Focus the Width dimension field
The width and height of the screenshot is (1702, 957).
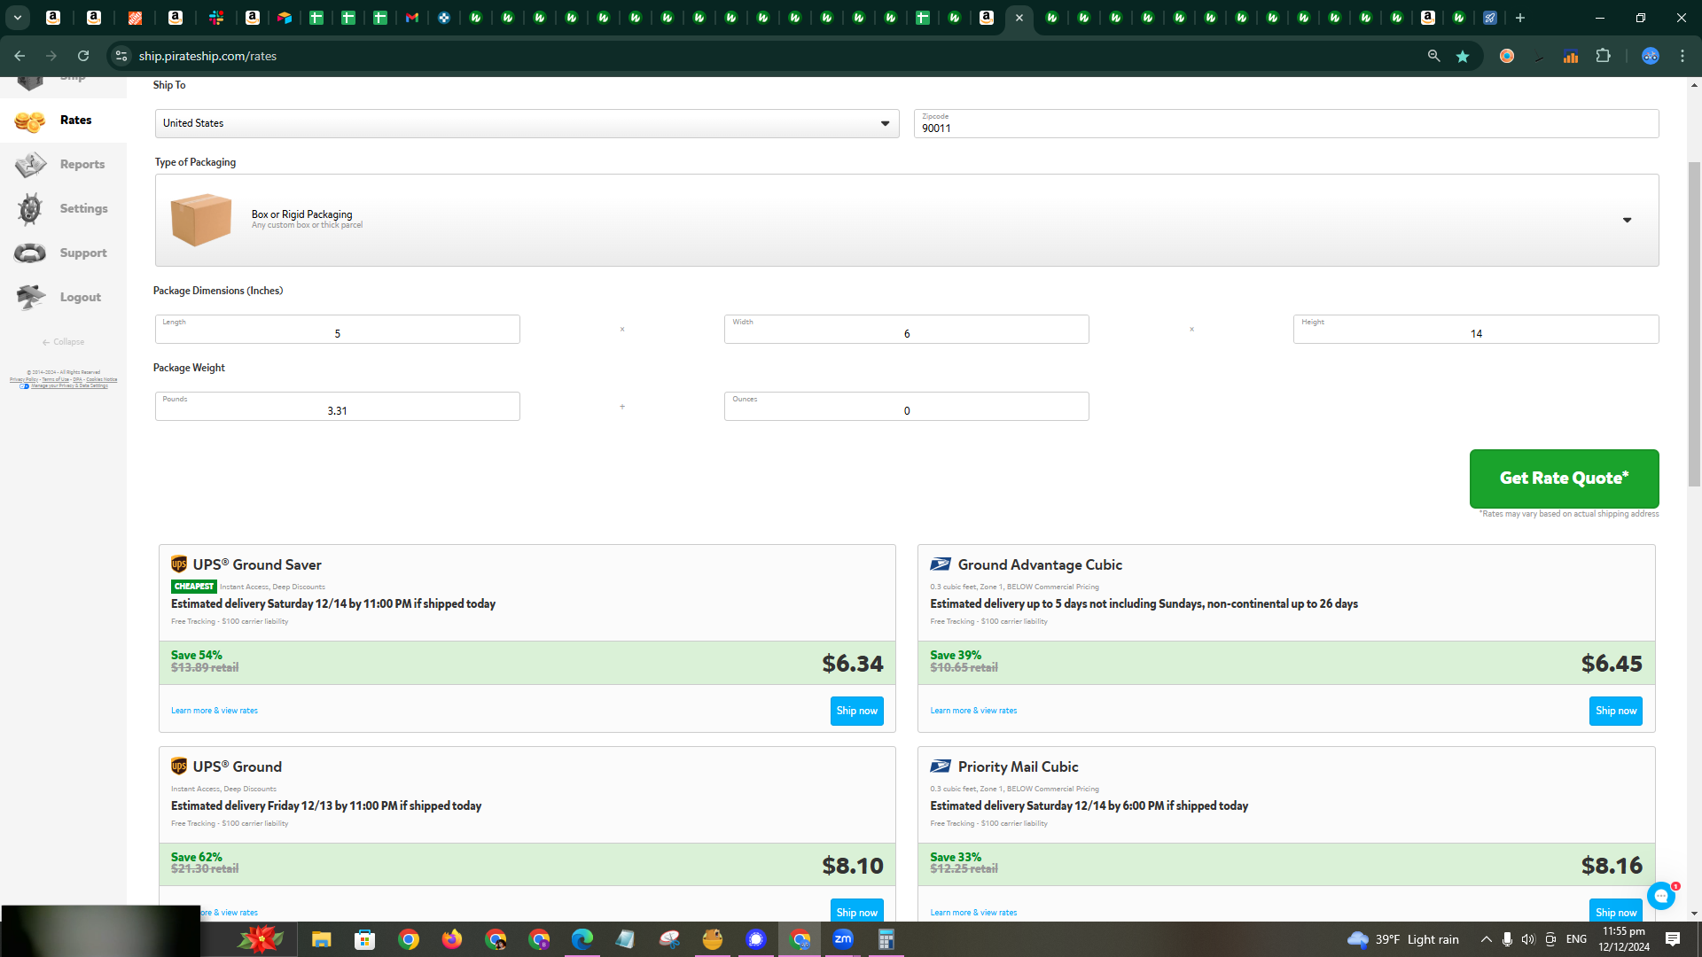[906, 330]
